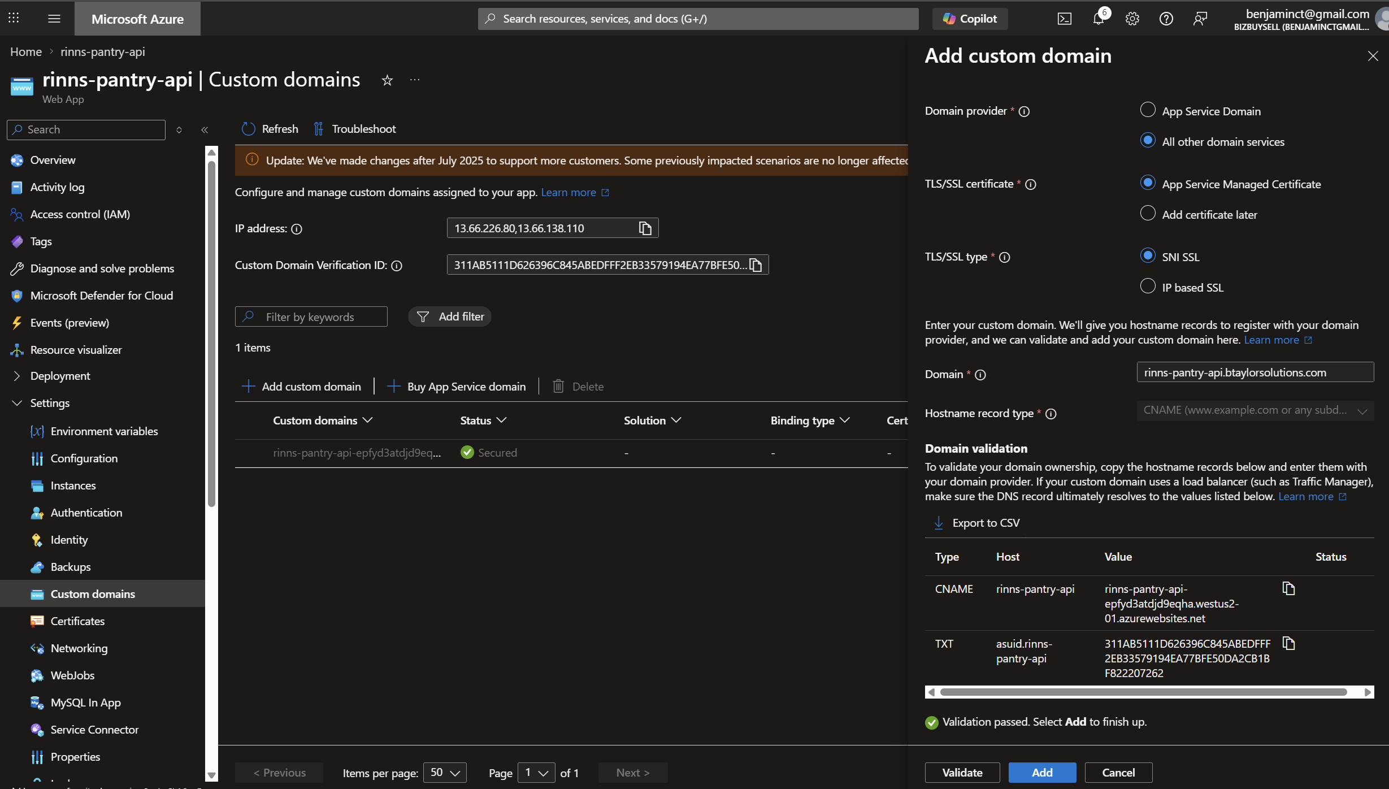Copy the Custom Domain Verification ID
1389x789 pixels.
(x=756, y=265)
